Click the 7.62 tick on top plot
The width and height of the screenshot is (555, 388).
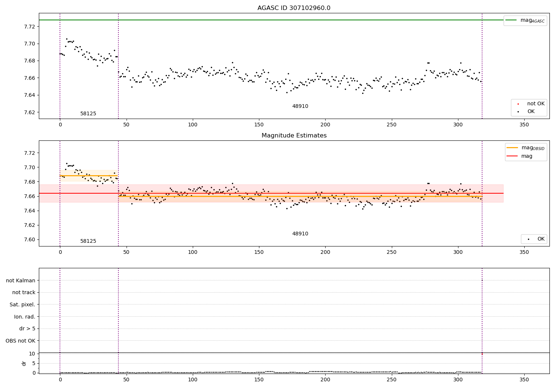(29, 112)
